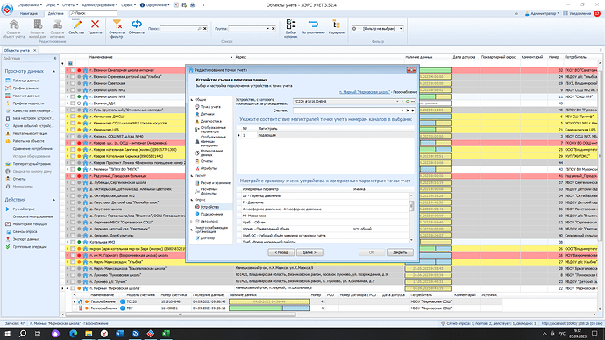Open the filter dropdown 'Фильтр не выбран'
This screenshot has width=605, height=340.
(401, 29)
